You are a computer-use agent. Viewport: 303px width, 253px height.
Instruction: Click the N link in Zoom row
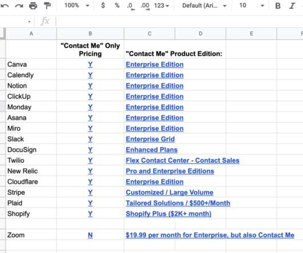[x=90, y=235]
